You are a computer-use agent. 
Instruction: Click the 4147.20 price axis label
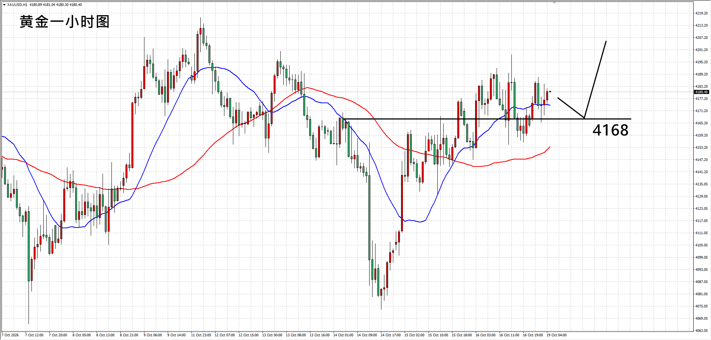(x=701, y=160)
